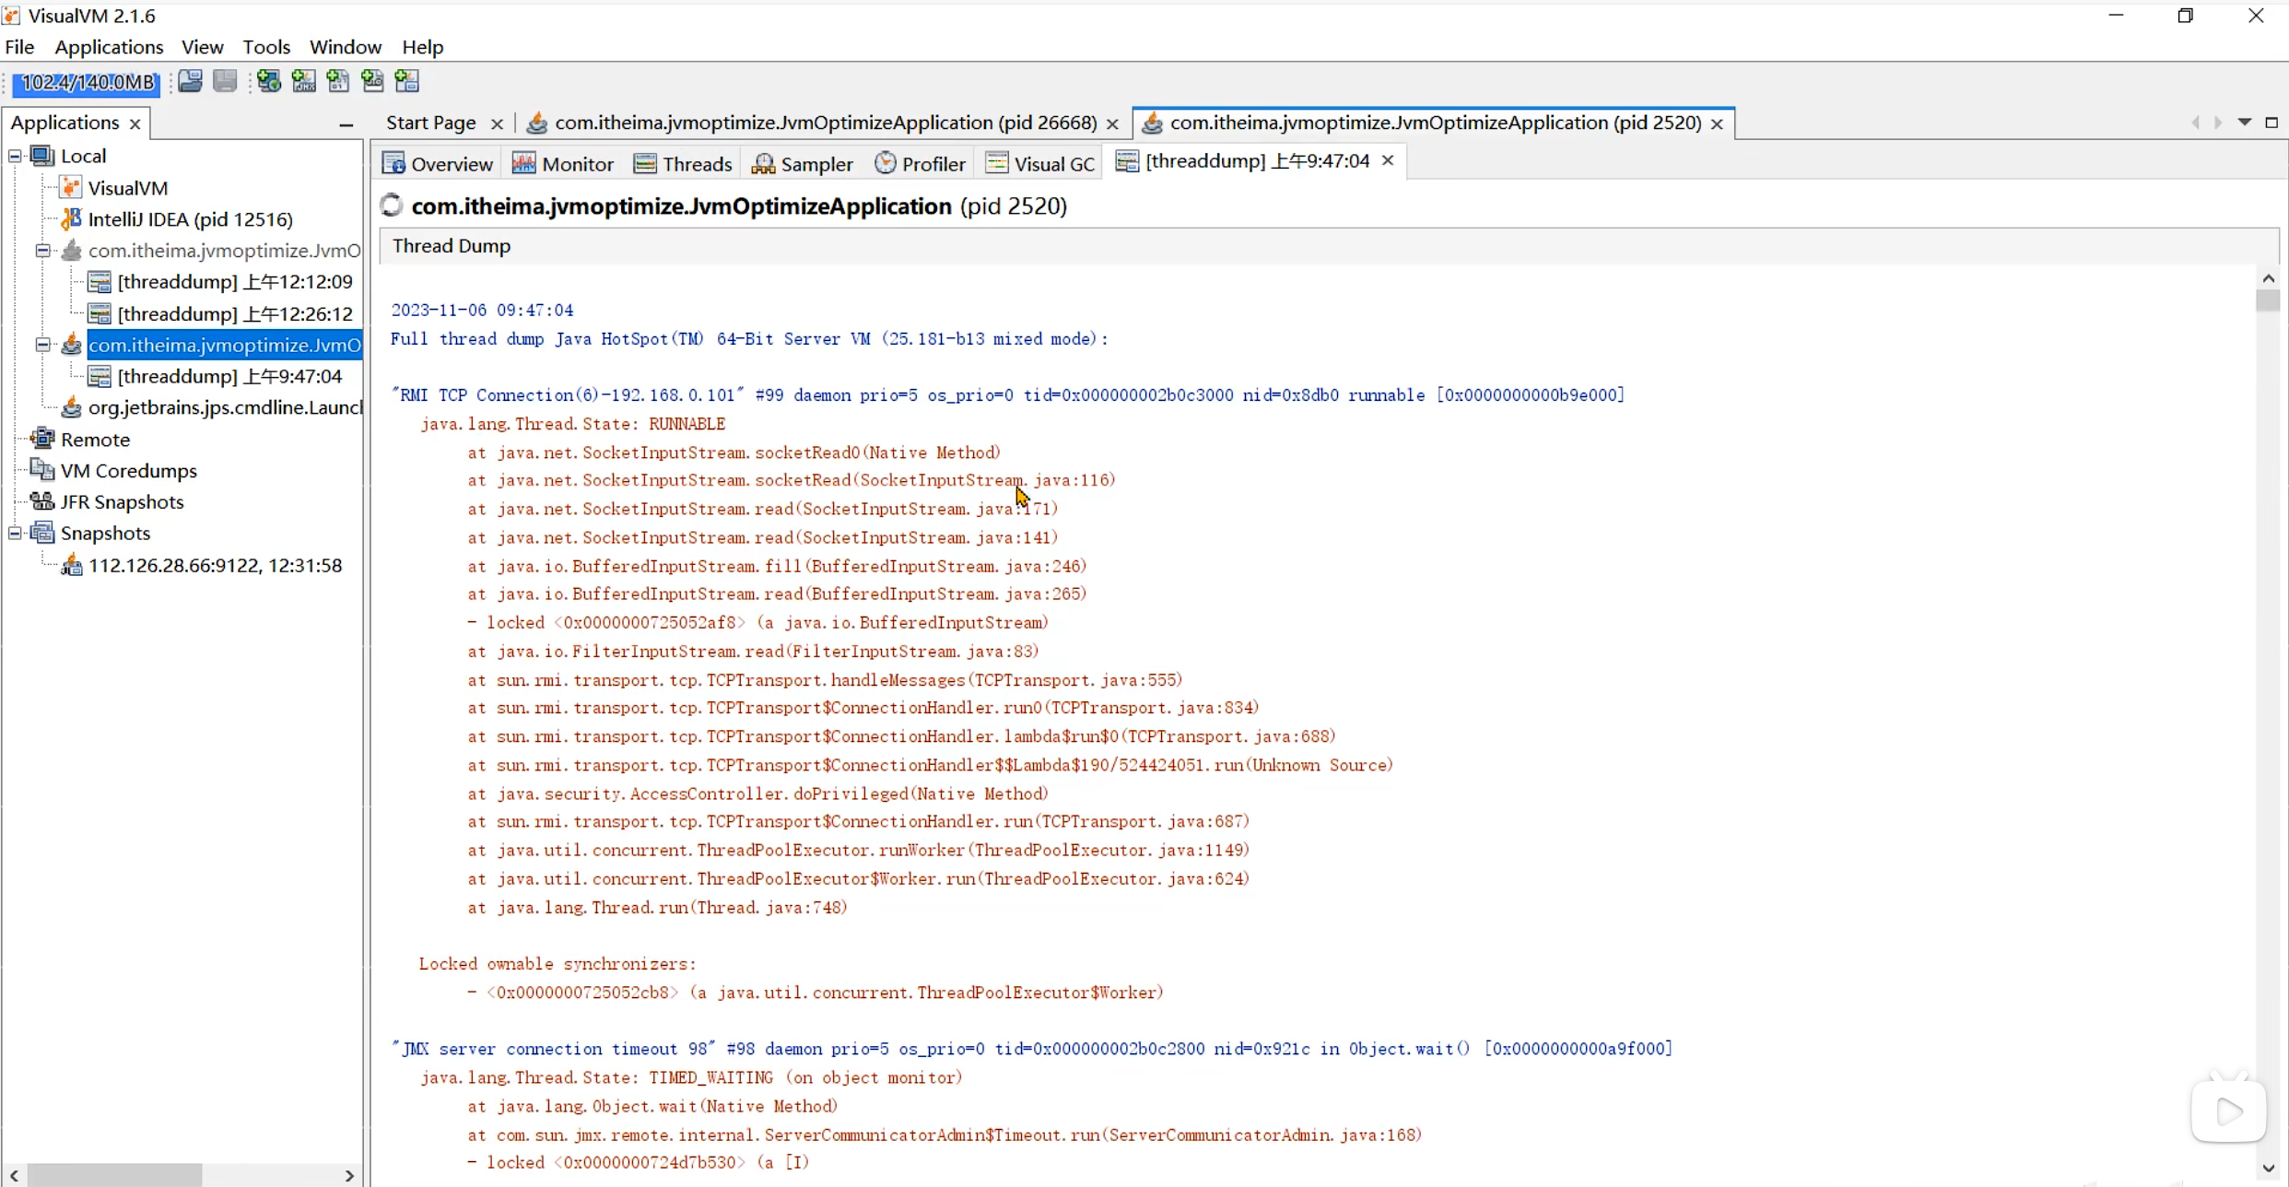Open the Visual GC tab

pos(1040,163)
